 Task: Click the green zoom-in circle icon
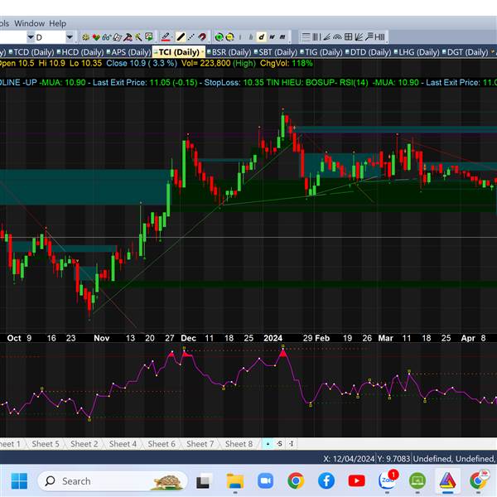[x=219, y=37]
